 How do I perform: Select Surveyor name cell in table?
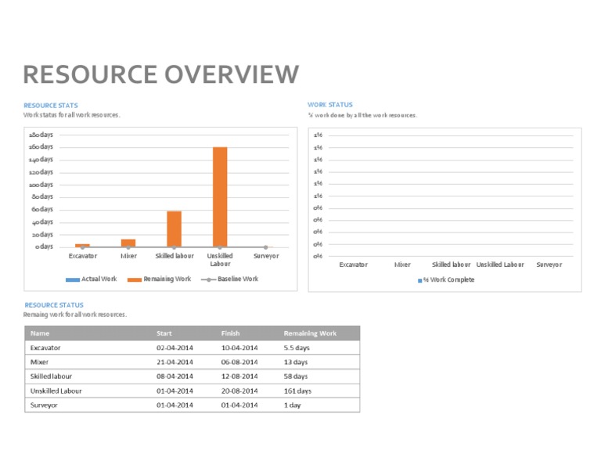(x=44, y=406)
